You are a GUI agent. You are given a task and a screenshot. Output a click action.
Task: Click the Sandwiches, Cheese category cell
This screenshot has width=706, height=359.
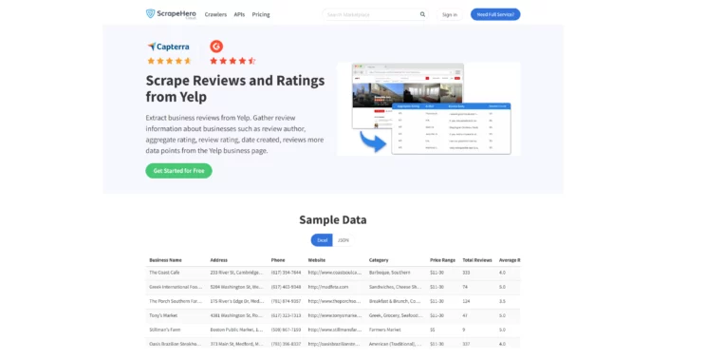pyautogui.click(x=395, y=287)
